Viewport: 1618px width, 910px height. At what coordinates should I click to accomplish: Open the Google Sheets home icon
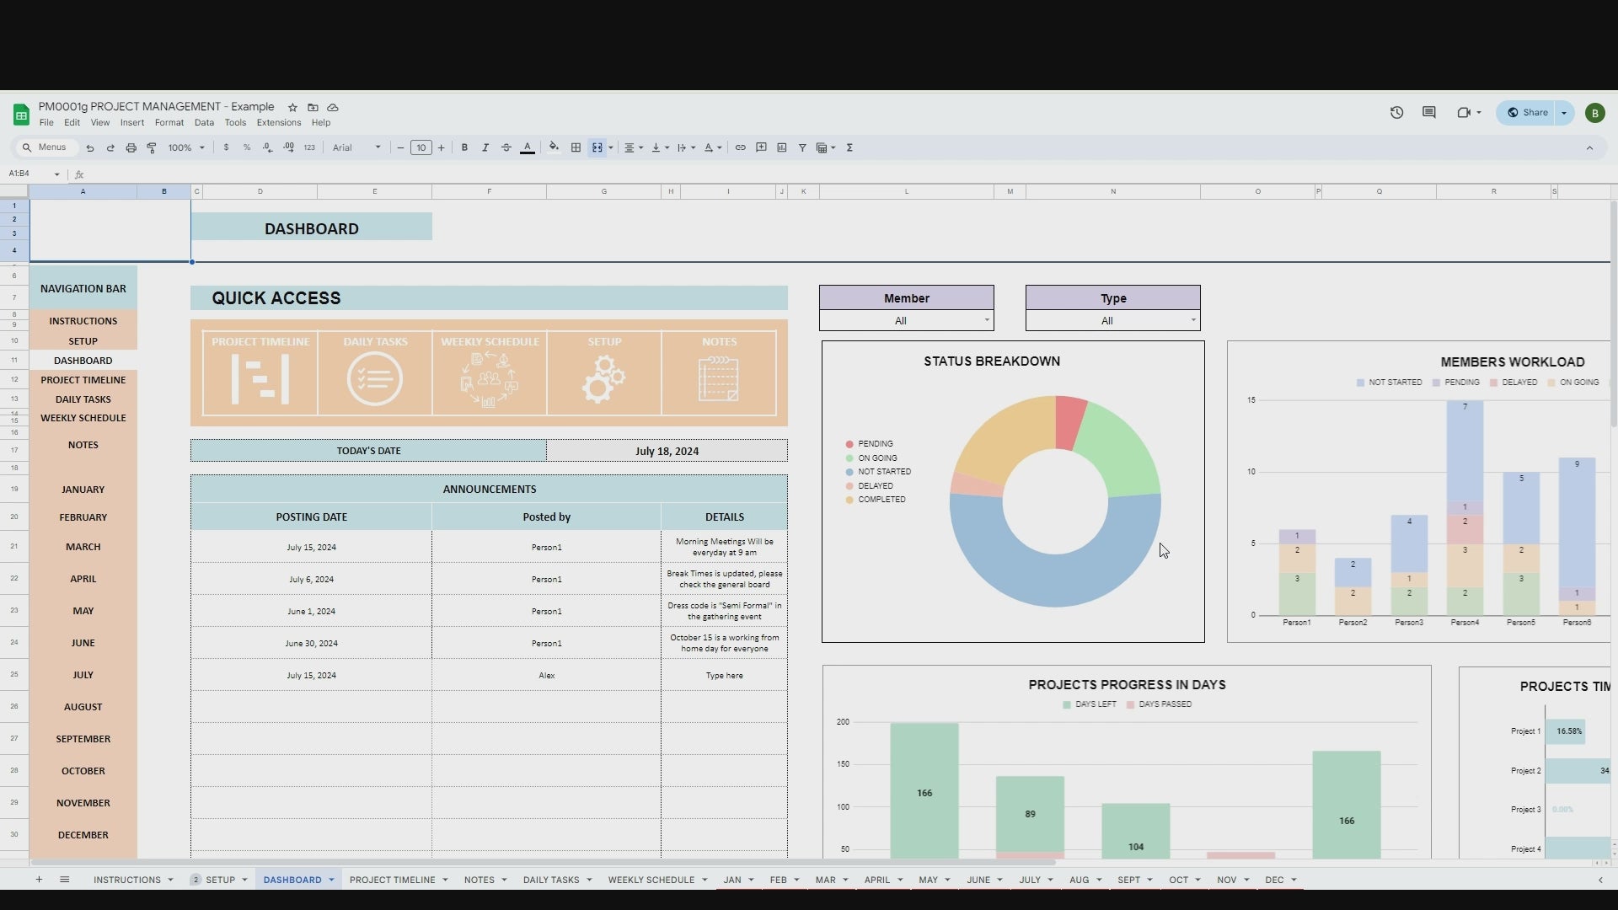(21, 114)
